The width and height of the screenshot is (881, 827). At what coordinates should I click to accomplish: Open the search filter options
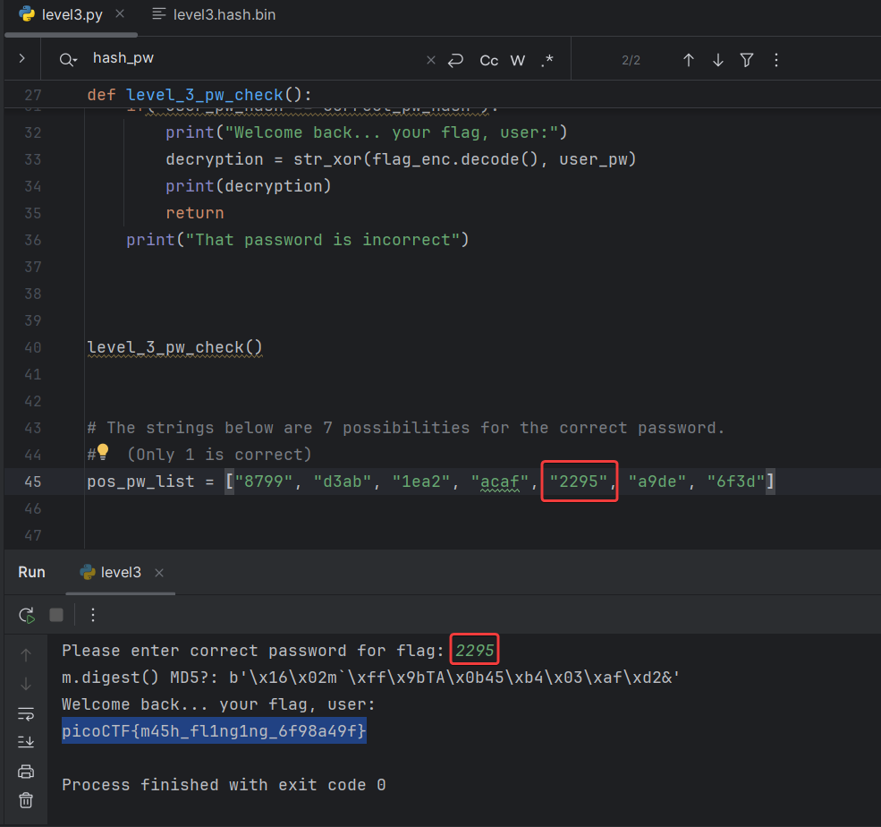(747, 60)
